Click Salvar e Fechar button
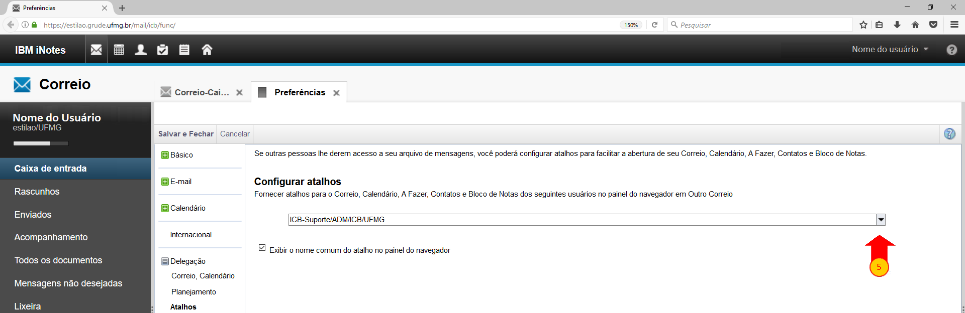 (x=185, y=134)
